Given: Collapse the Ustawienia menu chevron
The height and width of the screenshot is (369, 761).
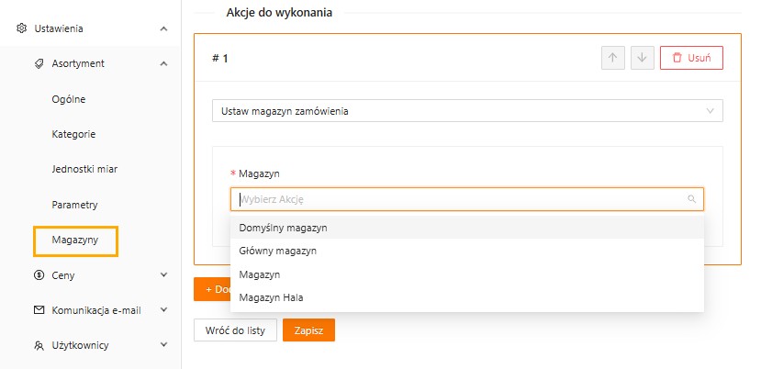Looking at the screenshot, I should (163, 28).
